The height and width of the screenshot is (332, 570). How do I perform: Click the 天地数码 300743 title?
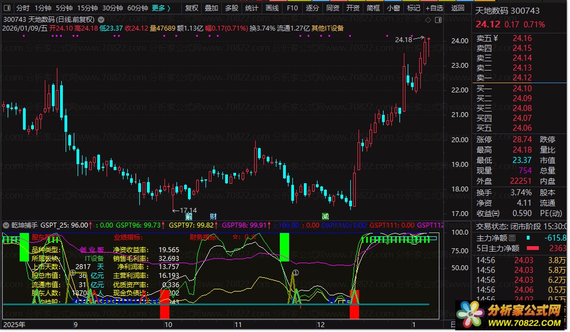tap(508, 11)
